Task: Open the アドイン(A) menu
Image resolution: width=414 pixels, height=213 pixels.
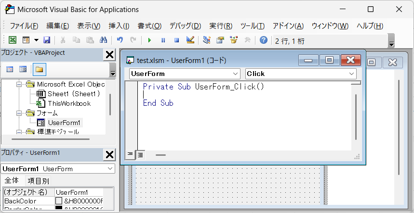Action: tap(288, 26)
